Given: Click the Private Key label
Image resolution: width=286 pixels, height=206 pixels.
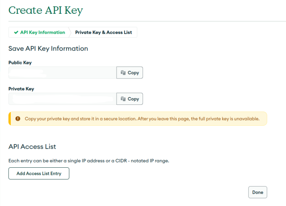Looking at the screenshot, I should [21, 89].
